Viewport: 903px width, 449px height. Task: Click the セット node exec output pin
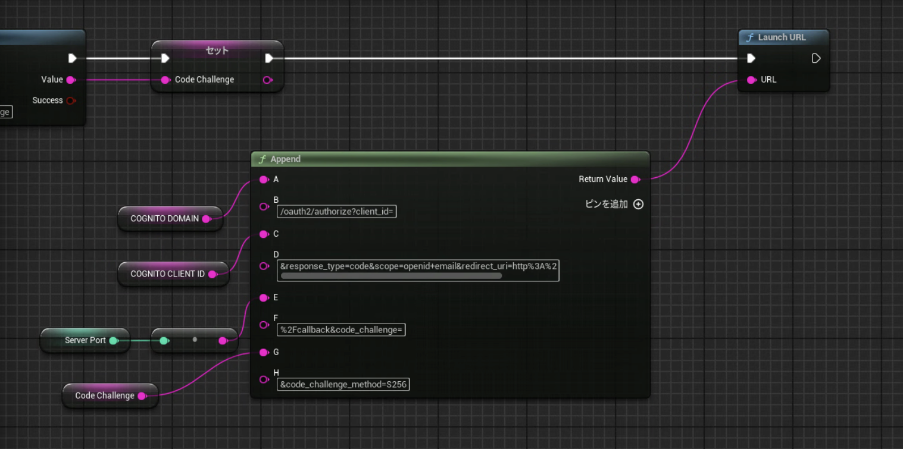coord(269,58)
